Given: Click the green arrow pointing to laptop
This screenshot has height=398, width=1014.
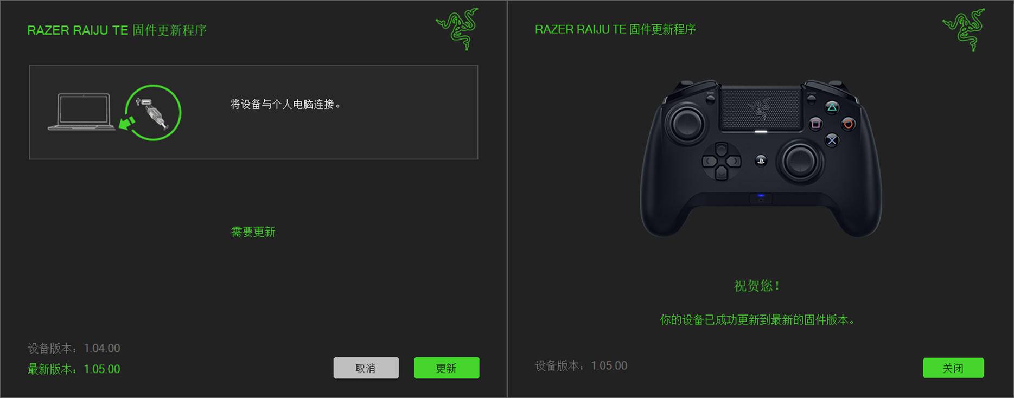Looking at the screenshot, I should click(x=126, y=123).
